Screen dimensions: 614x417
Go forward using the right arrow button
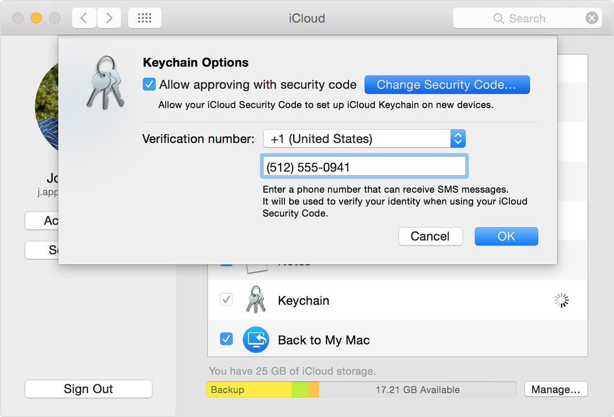coord(109,18)
